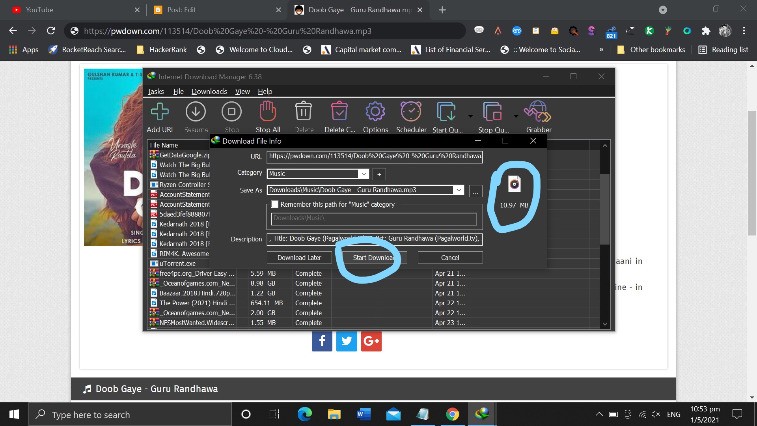
Task: Click the Stop Queue icon
Action: pos(493,112)
